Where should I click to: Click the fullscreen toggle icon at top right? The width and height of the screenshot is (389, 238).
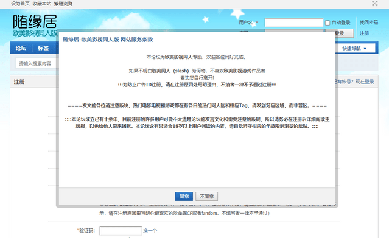click(x=374, y=4)
